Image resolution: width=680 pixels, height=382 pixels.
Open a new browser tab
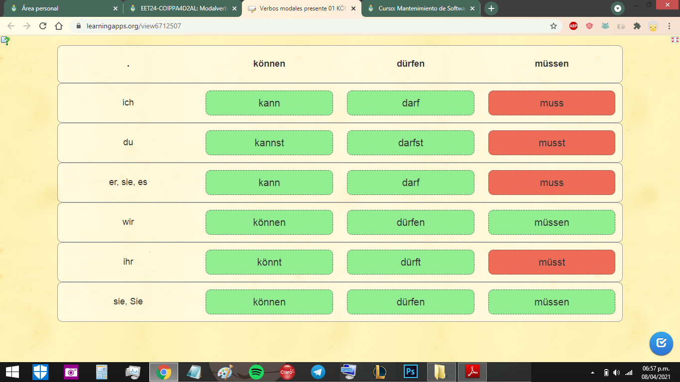click(491, 8)
